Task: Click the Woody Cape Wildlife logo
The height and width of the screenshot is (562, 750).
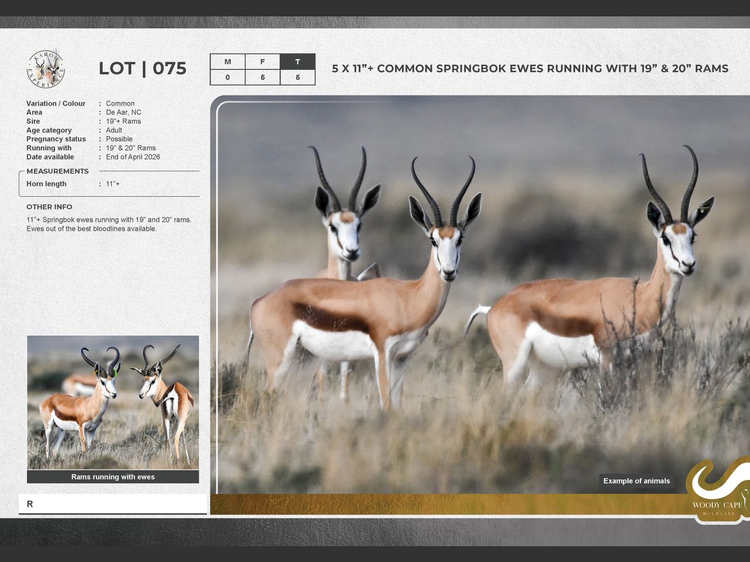Action: [x=718, y=491]
